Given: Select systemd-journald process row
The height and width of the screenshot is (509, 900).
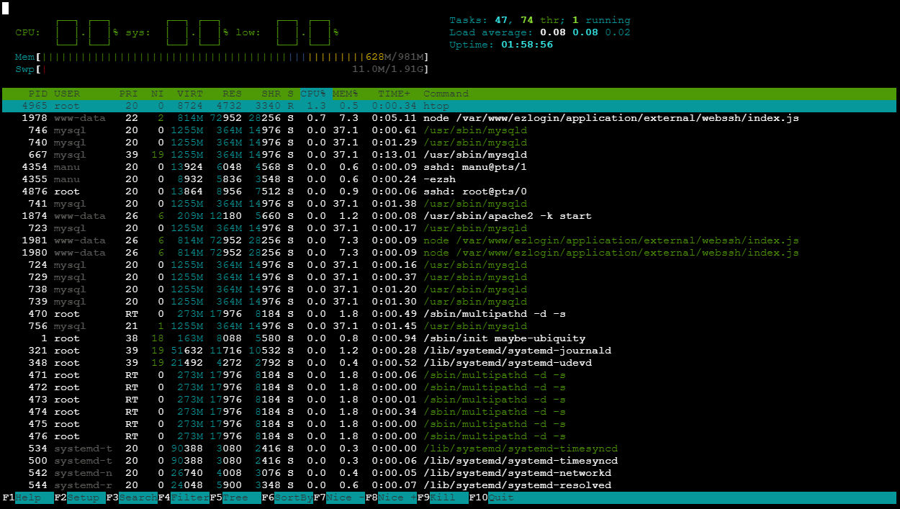Looking at the screenshot, I should [x=449, y=351].
